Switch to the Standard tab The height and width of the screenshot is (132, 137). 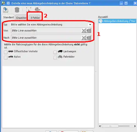8,17
